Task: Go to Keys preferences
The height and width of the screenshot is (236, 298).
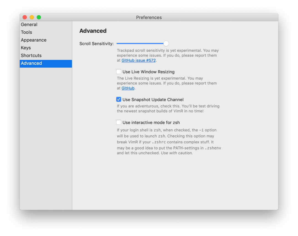Action: coord(46,48)
